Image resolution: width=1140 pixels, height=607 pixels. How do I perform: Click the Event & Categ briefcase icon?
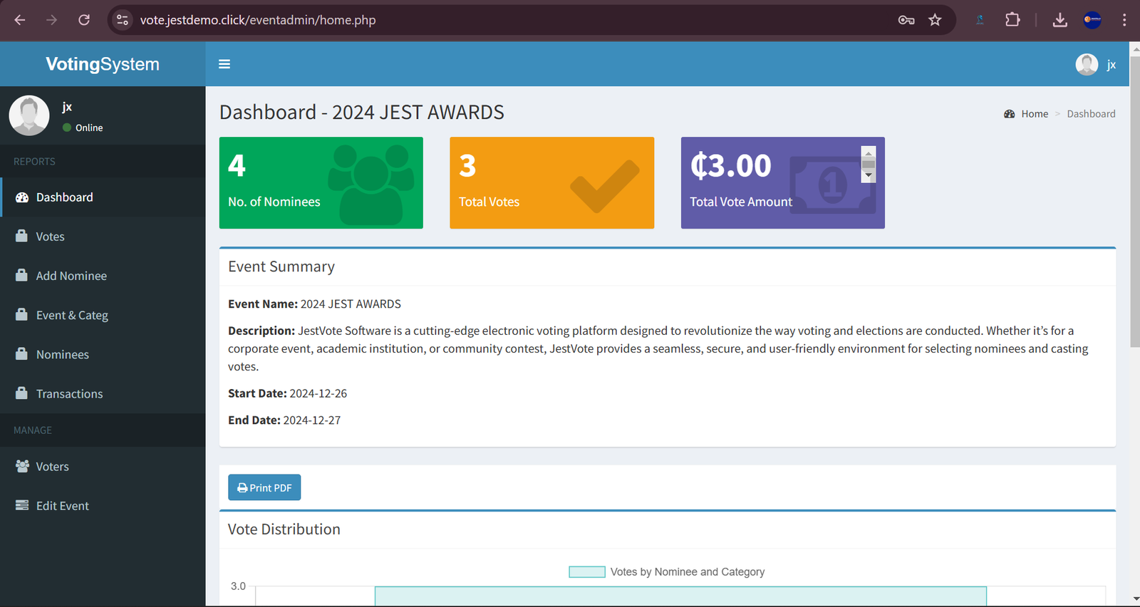coord(22,314)
